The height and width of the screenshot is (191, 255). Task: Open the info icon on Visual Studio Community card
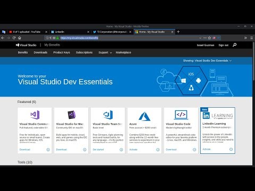click(x=48, y=150)
